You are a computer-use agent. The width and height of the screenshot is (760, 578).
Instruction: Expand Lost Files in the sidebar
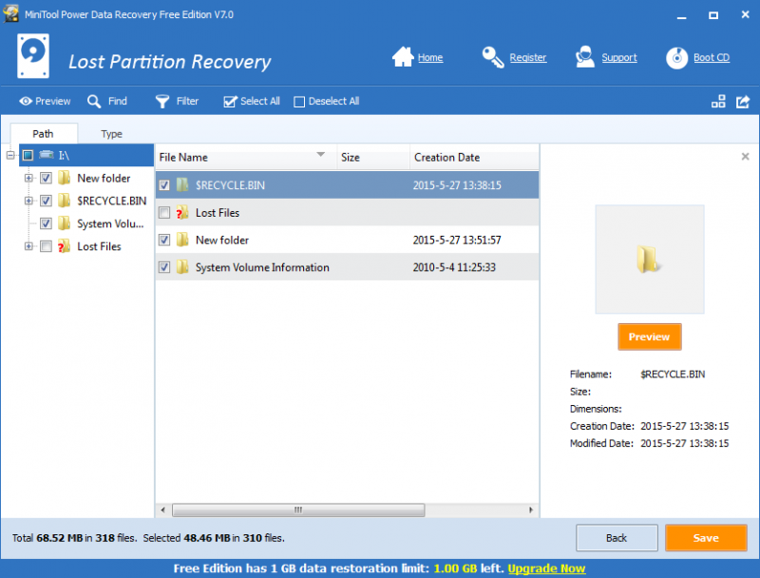tap(28, 246)
